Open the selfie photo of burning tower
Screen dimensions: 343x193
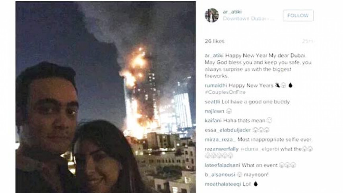coord(106,97)
